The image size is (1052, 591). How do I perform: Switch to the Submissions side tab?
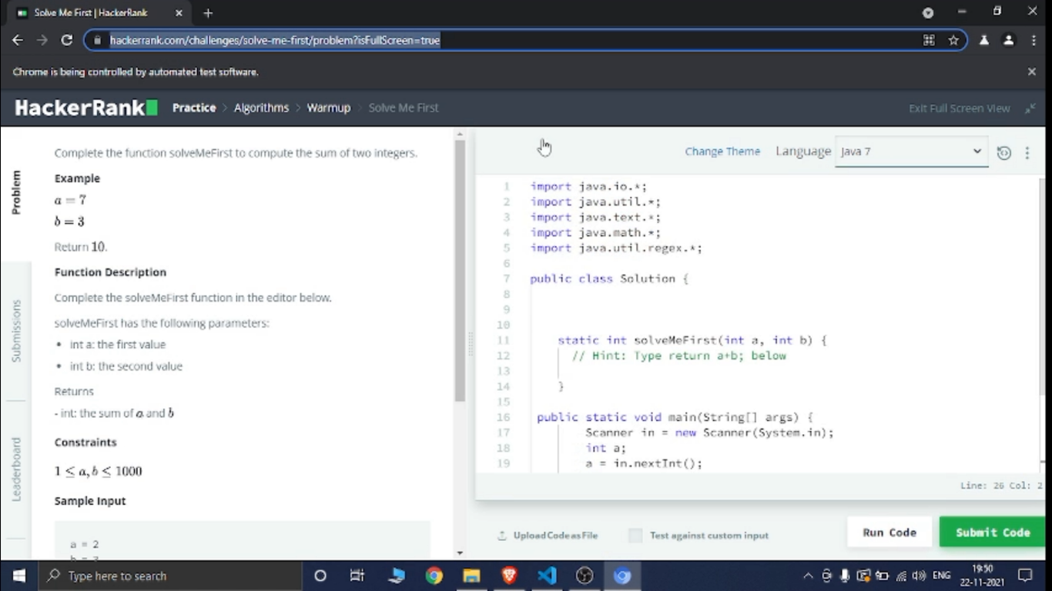pyautogui.click(x=16, y=331)
